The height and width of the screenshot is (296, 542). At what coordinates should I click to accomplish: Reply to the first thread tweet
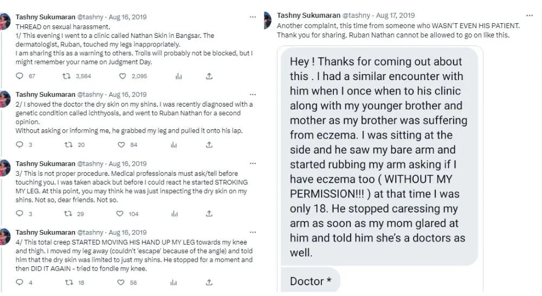20,76
